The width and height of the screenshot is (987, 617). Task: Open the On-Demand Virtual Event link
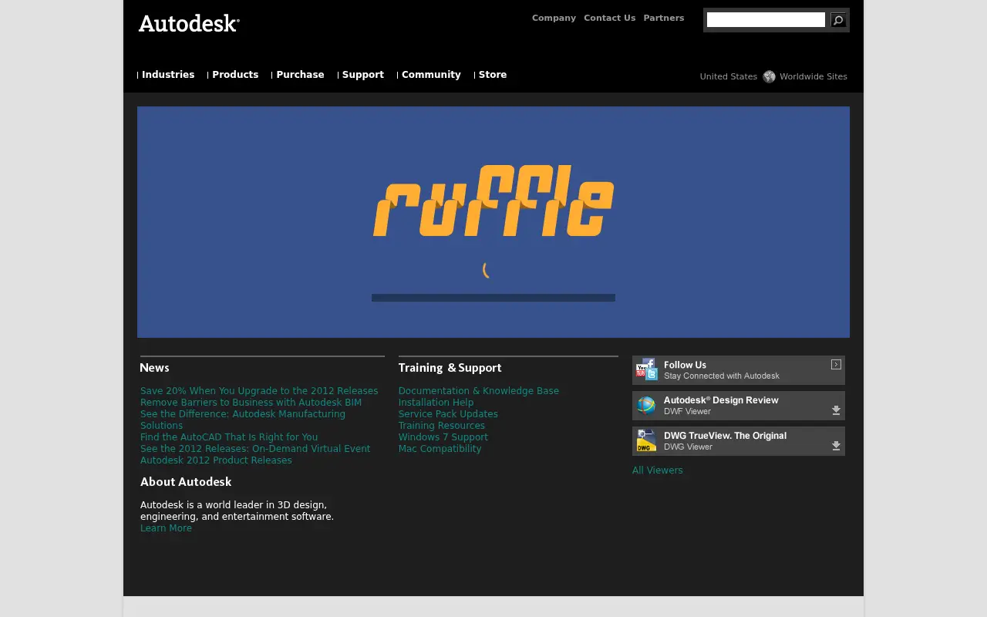tap(255, 449)
